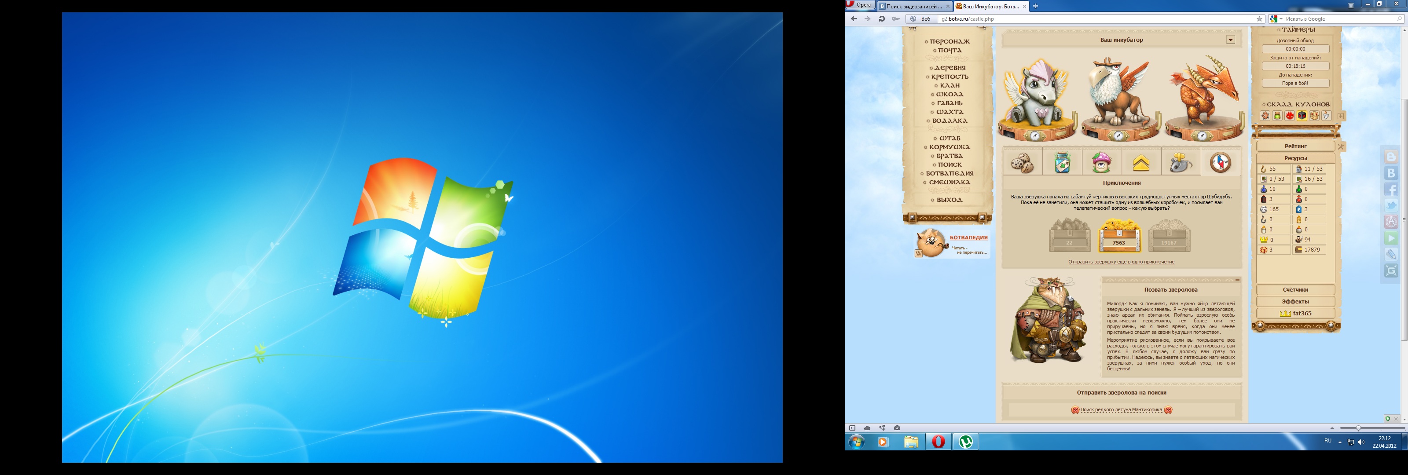Click the Пора в бой! timer button
Image resolution: width=1408 pixels, height=475 pixels.
click(1295, 83)
